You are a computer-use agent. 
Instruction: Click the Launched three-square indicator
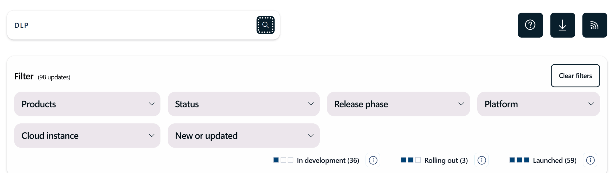[519, 160]
